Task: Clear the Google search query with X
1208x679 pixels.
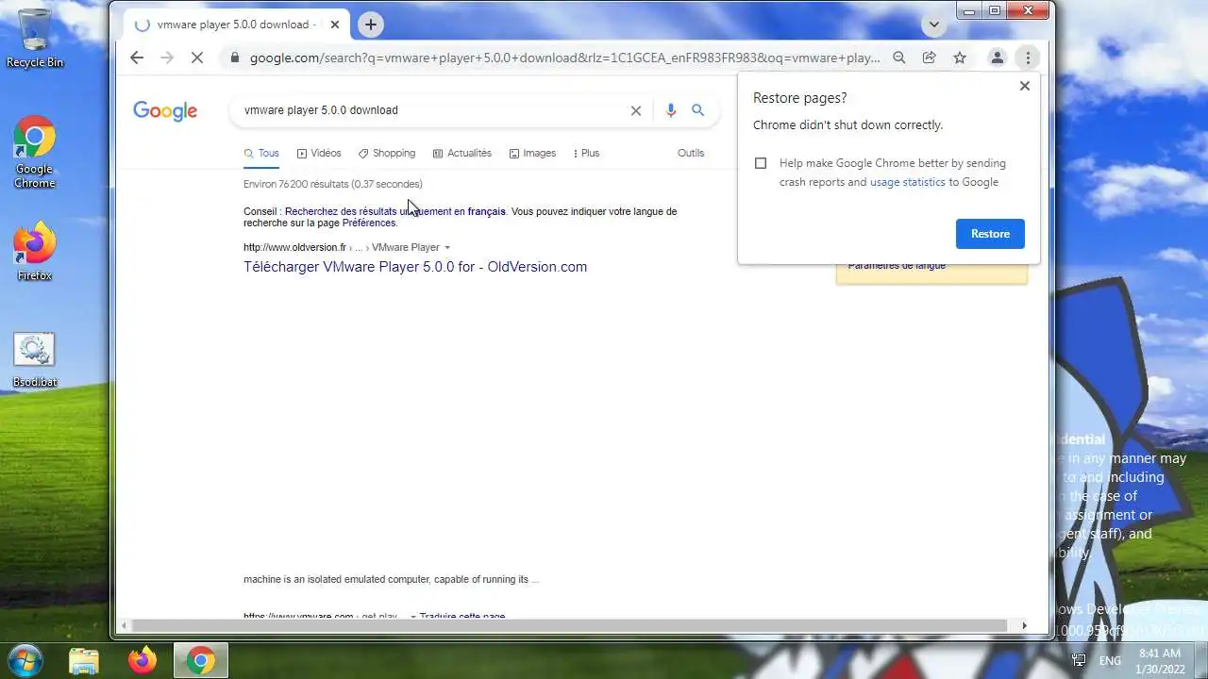Action: 636,110
